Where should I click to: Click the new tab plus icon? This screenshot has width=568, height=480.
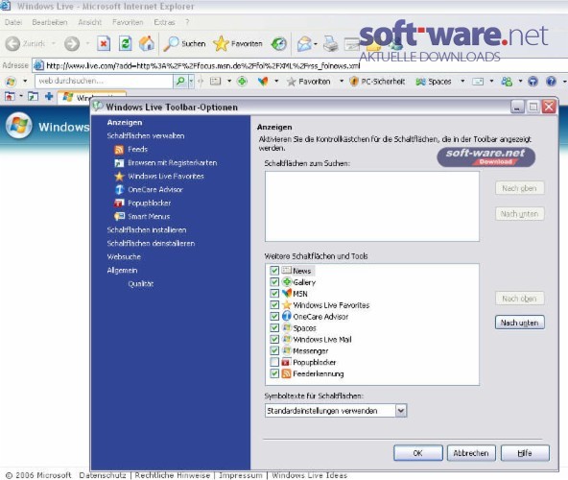[x=49, y=96]
